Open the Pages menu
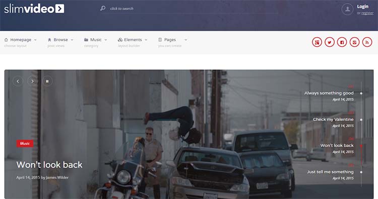The width and height of the screenshot is (378, 199). pos(170,40)
